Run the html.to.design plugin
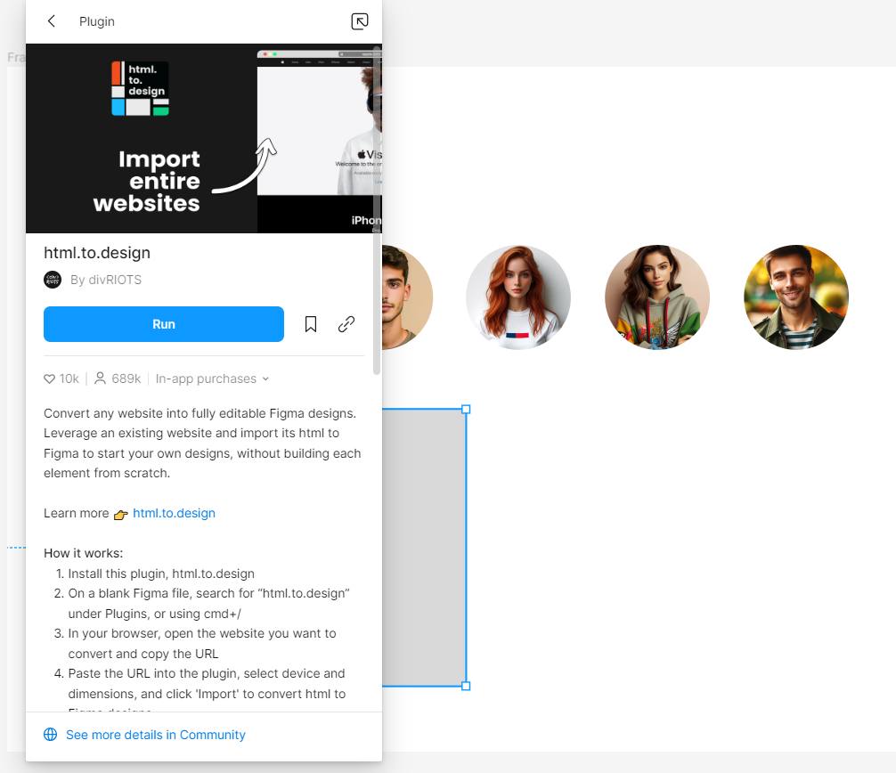This screenshot has height=773, width=896. coord(163,324)
